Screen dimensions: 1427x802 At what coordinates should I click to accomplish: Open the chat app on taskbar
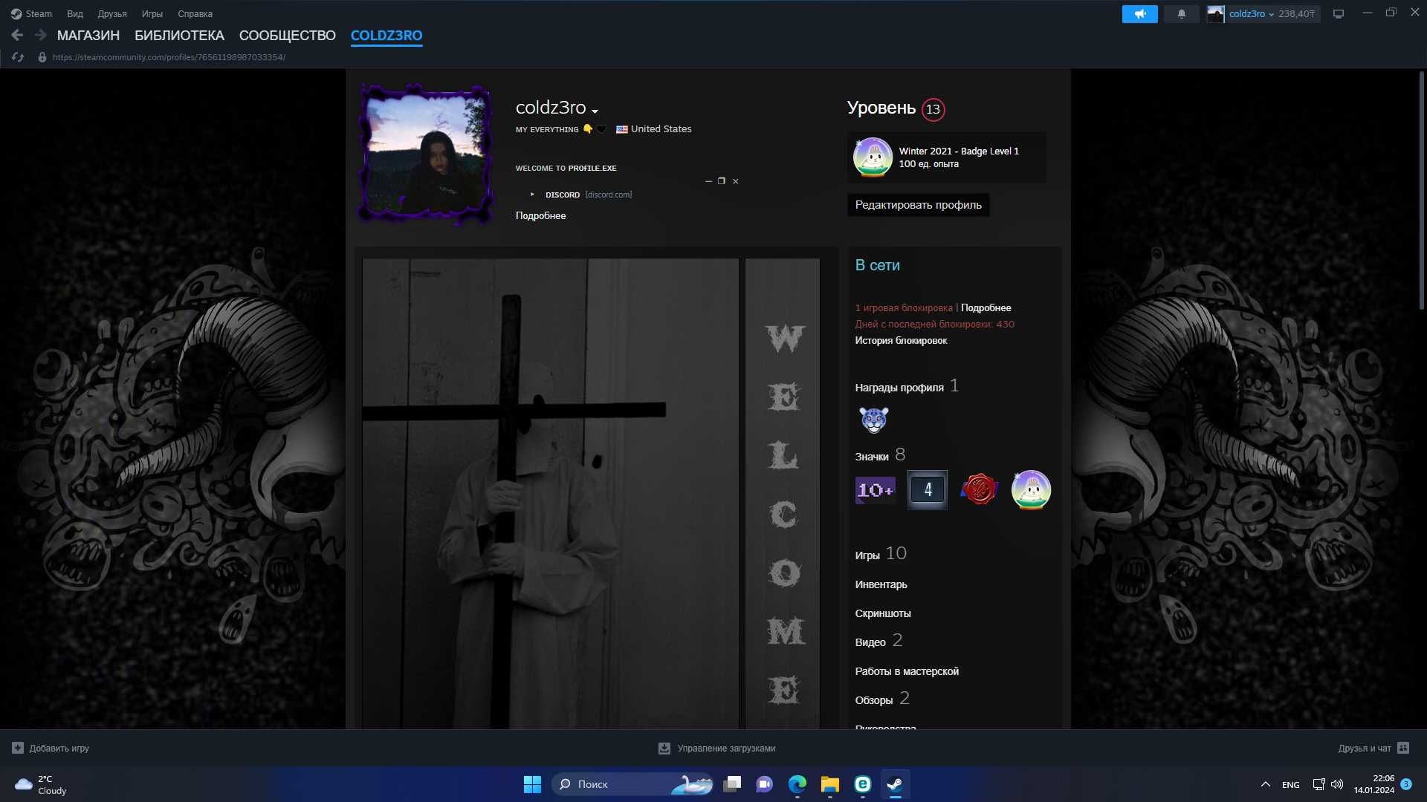(x=765, y=784)
